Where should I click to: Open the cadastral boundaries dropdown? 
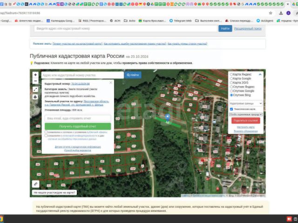click(x=246, y=103)
